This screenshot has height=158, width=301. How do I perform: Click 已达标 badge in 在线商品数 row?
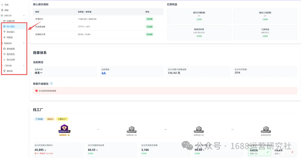click(150, 27)
